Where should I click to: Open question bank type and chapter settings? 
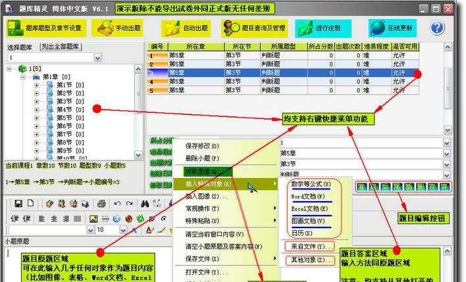click(x=46, y=28)
